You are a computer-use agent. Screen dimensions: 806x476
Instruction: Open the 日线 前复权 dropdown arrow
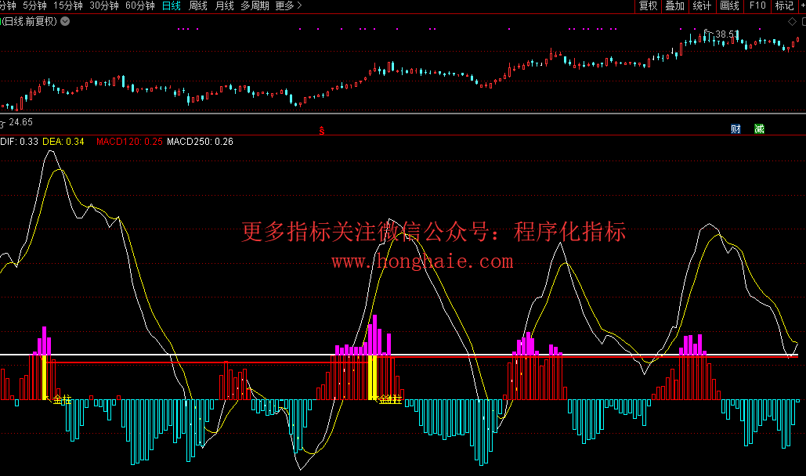click(64, 21)
